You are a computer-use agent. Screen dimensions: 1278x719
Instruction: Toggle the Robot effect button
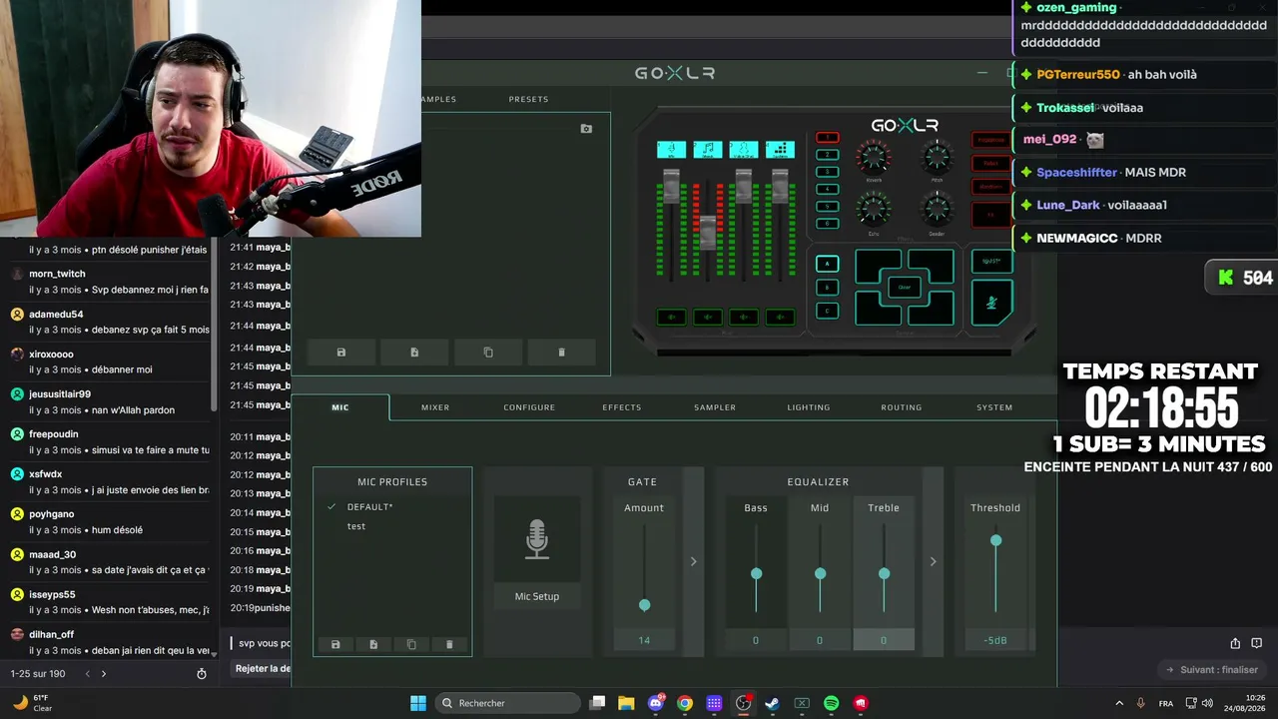(991, 163)
